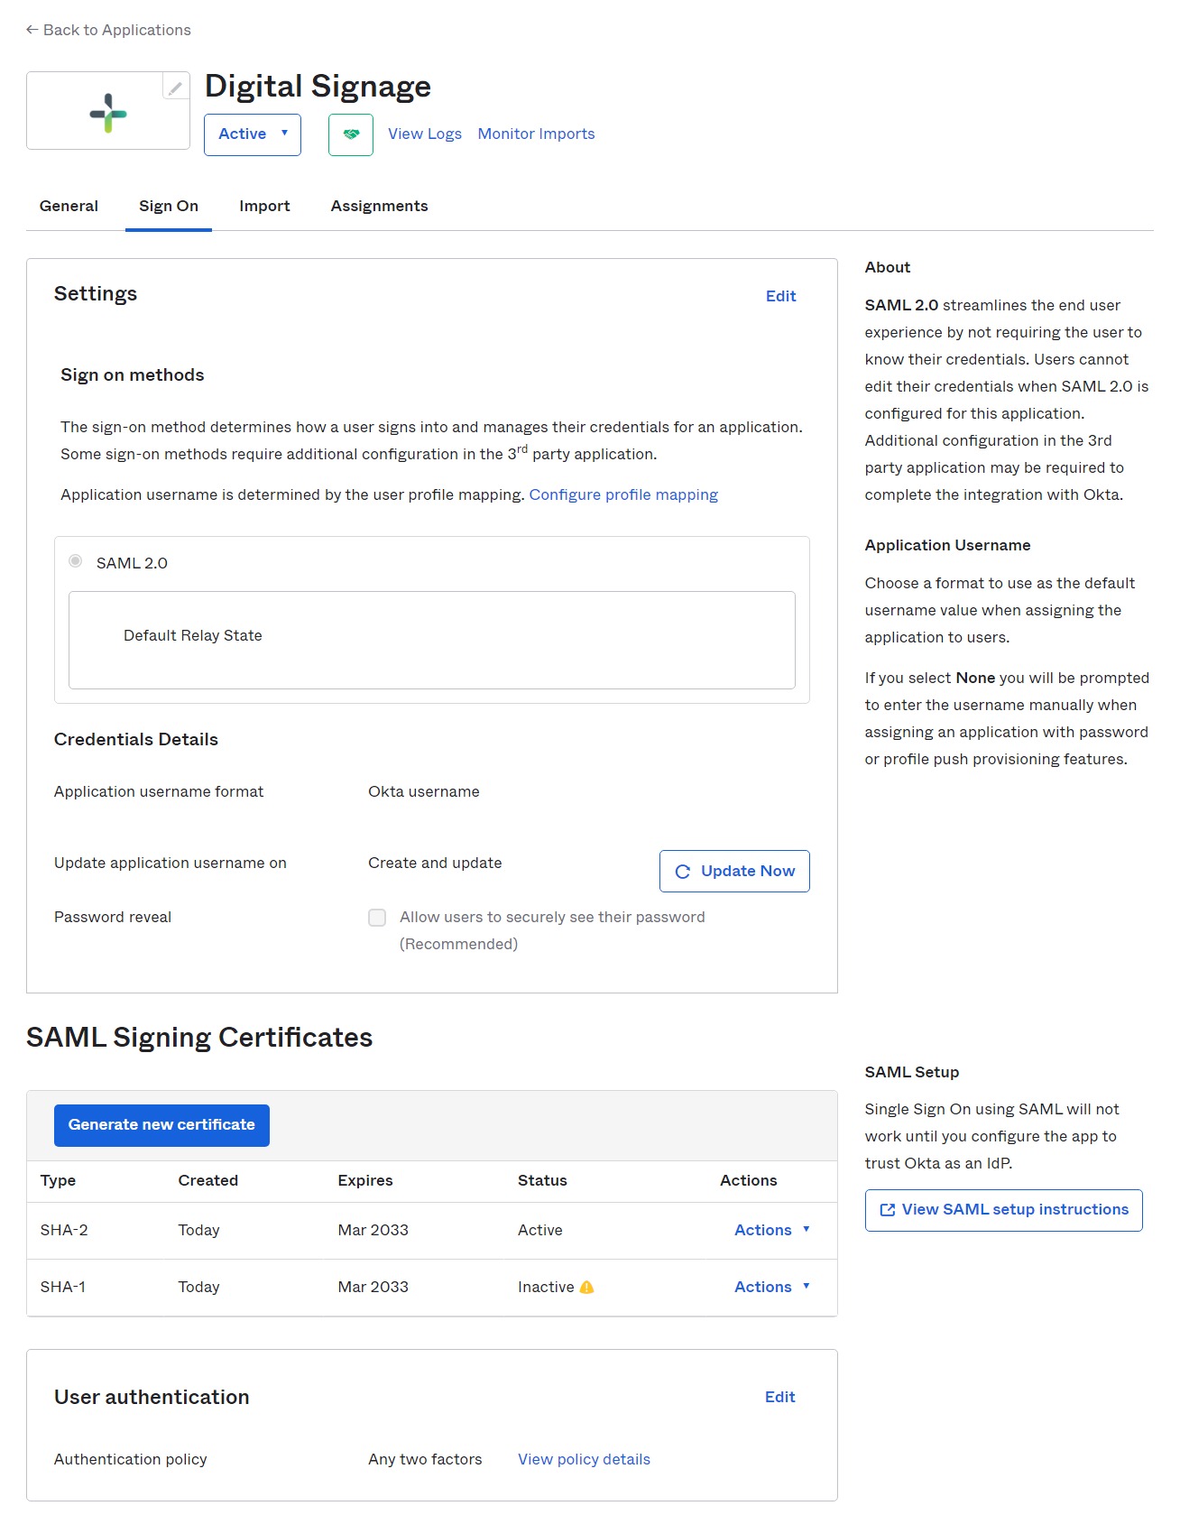Click the Update Now button

pos(734,872)
